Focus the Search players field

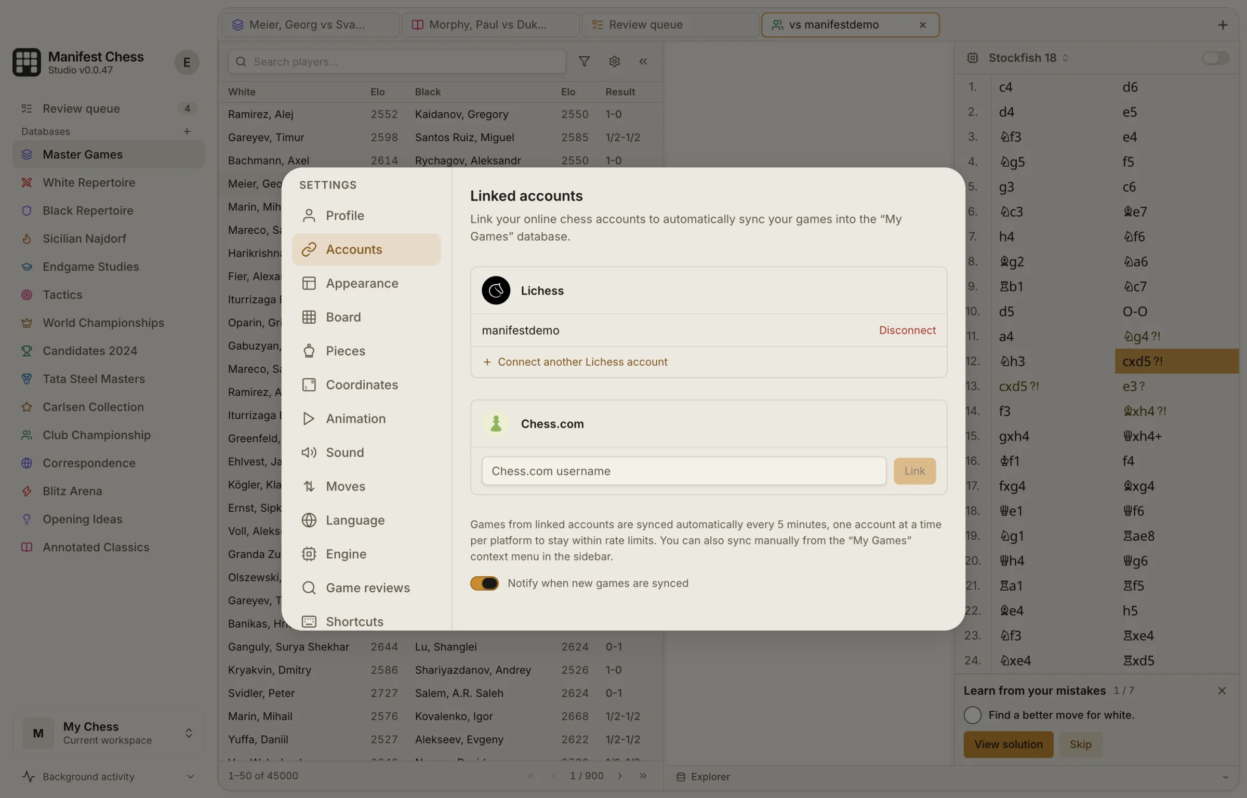[x=397, y=62]
